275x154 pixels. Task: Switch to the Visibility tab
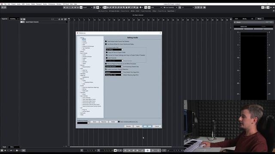pyautogui.click(x=13, y=19)
